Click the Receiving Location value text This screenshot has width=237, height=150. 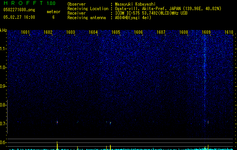point(168,9)
